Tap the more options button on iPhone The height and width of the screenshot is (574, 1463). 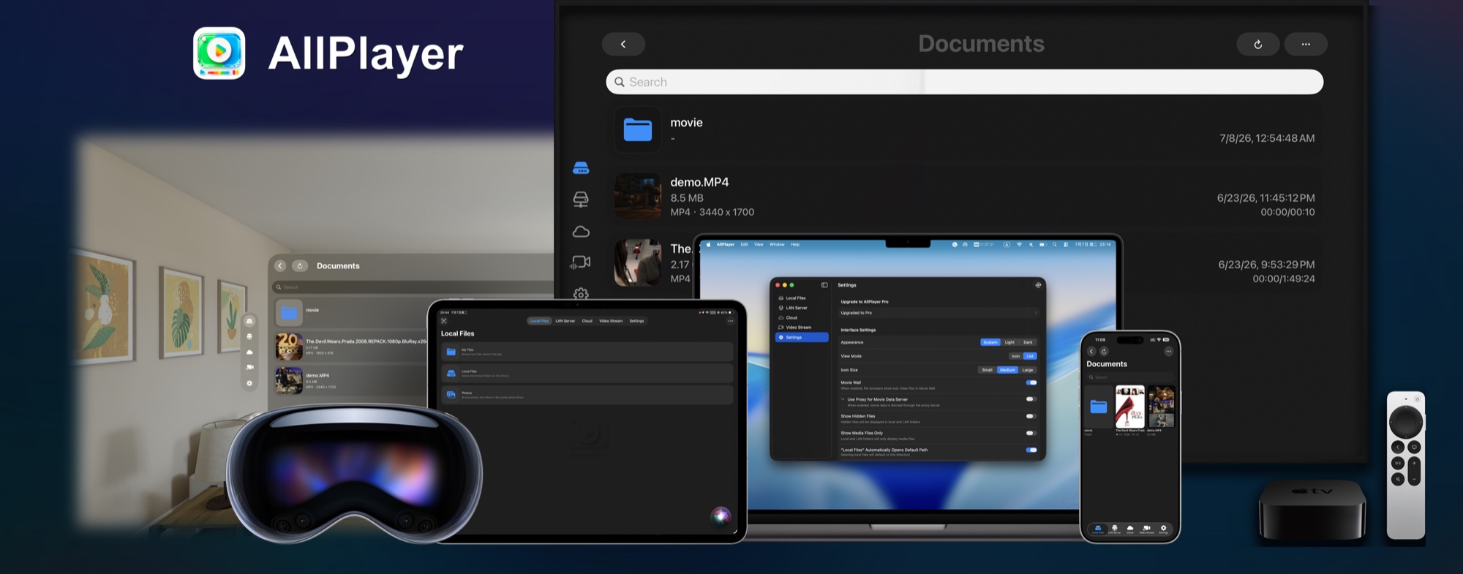click(x=1168, y=351)
